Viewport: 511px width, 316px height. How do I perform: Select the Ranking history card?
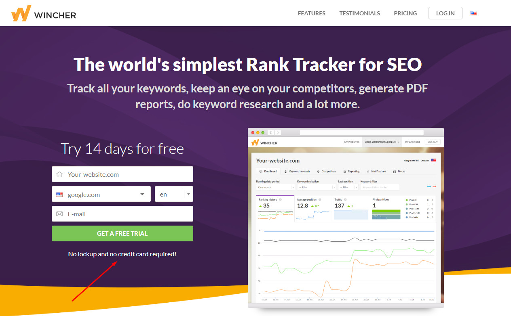point(275,208)
